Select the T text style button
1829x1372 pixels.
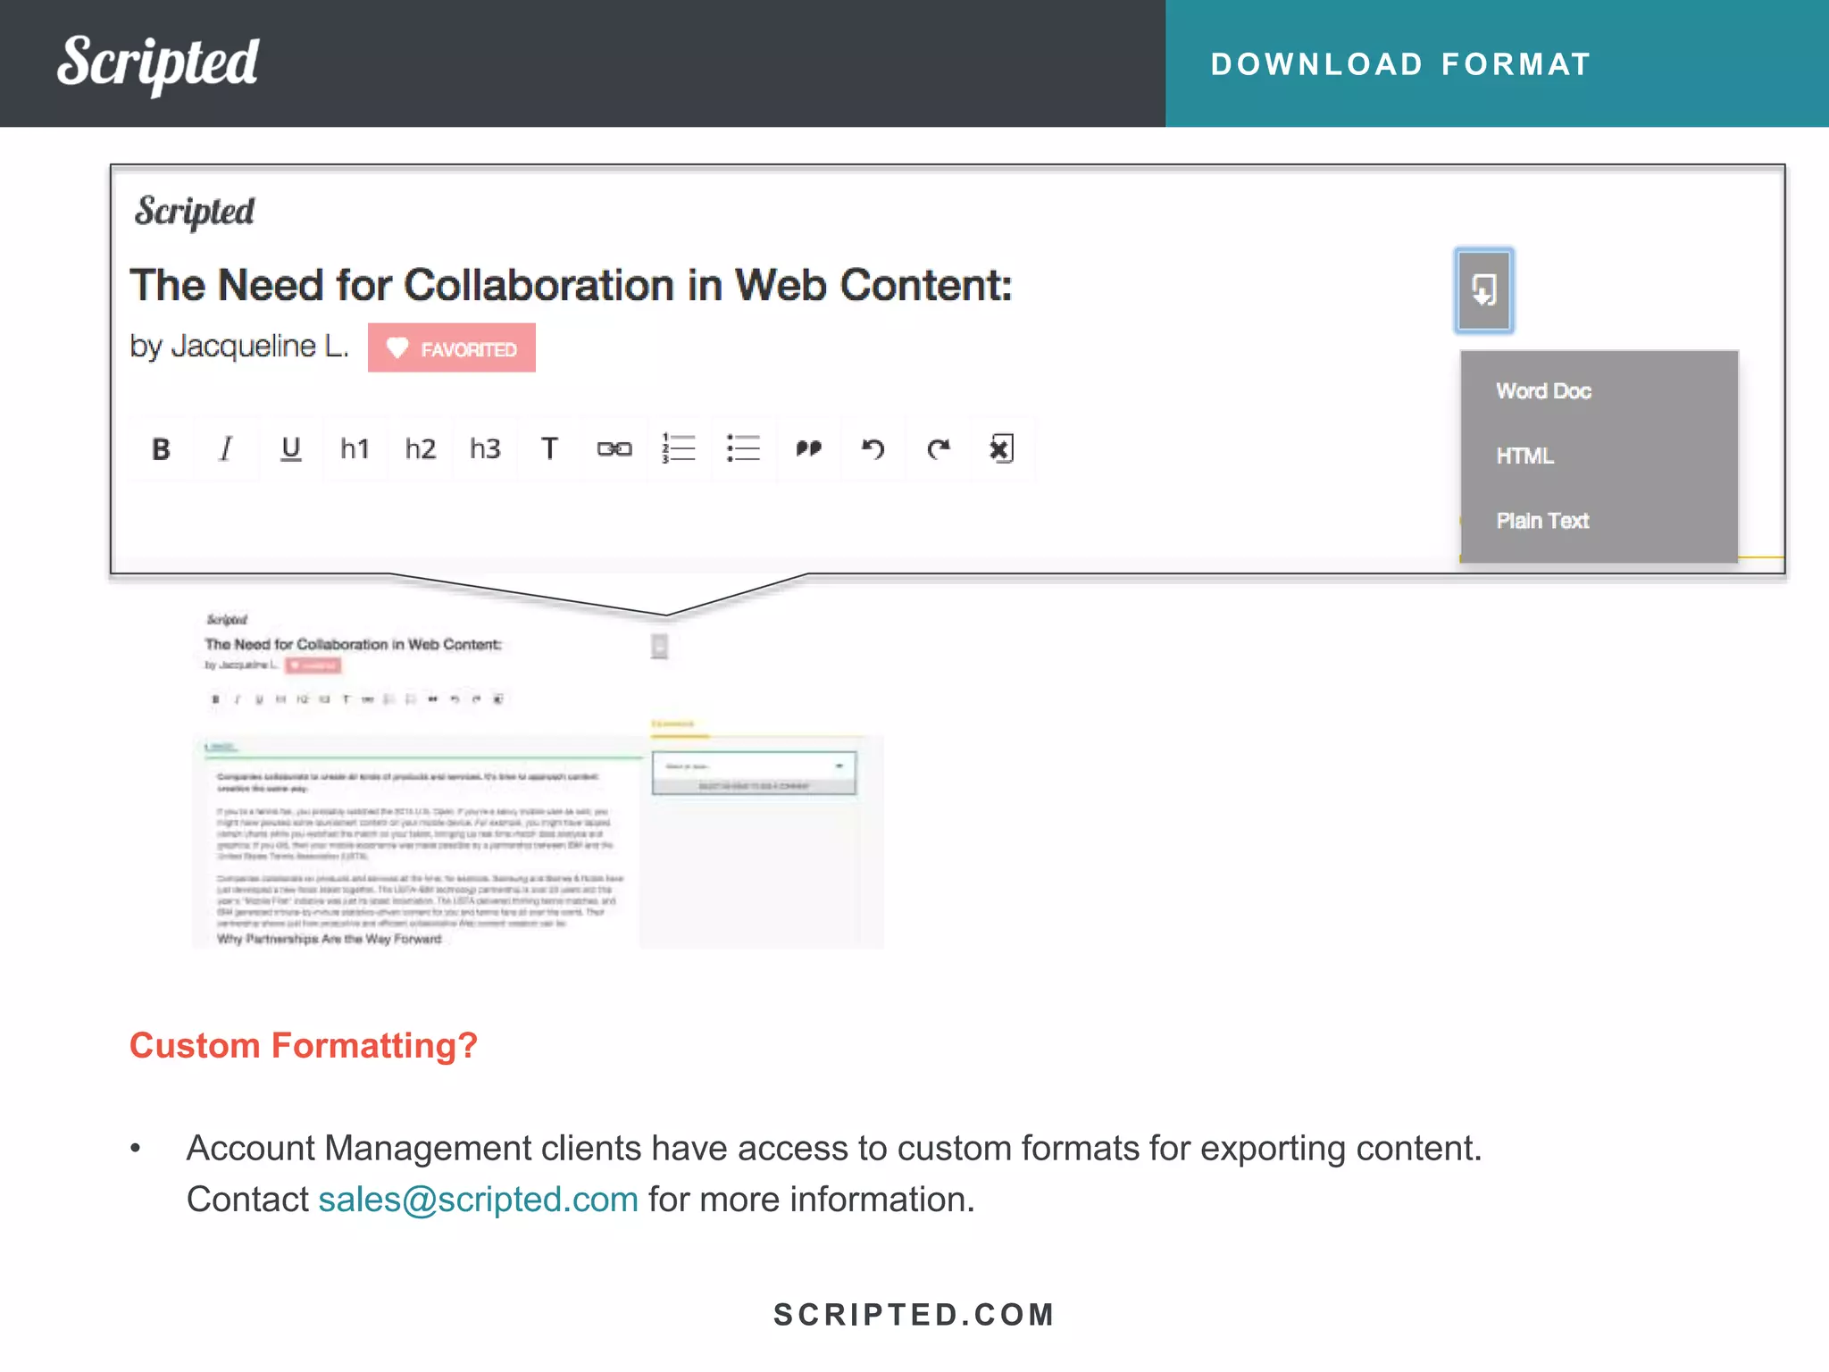549,448
